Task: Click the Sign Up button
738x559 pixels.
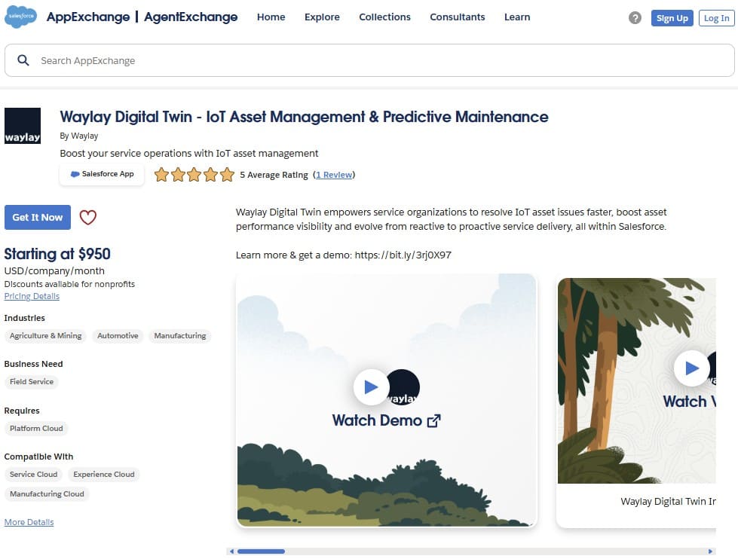Action: (x=672, y=18)
